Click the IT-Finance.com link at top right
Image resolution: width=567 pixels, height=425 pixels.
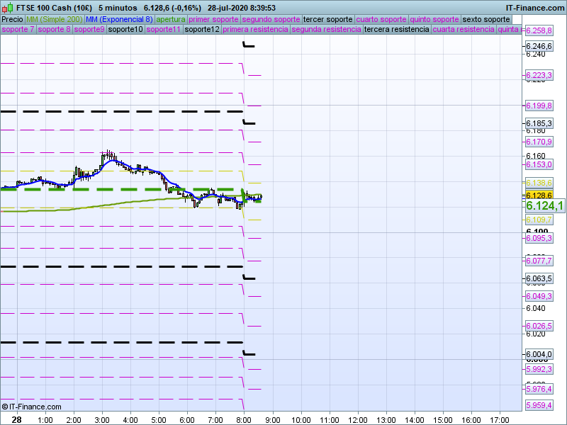click(x=535, y=8)
